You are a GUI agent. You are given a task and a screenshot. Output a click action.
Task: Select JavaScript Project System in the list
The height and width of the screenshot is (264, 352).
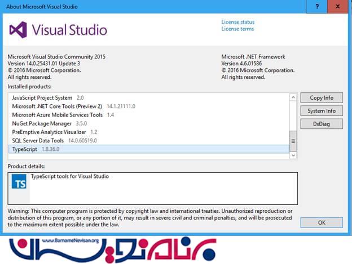click(x=149, y=98)
